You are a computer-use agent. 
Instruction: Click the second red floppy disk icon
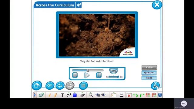pyautogui.click(x=154, y=95)
